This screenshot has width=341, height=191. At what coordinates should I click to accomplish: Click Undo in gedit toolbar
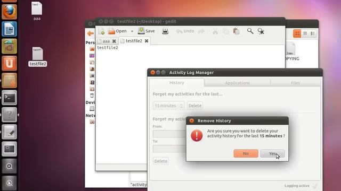185,31
